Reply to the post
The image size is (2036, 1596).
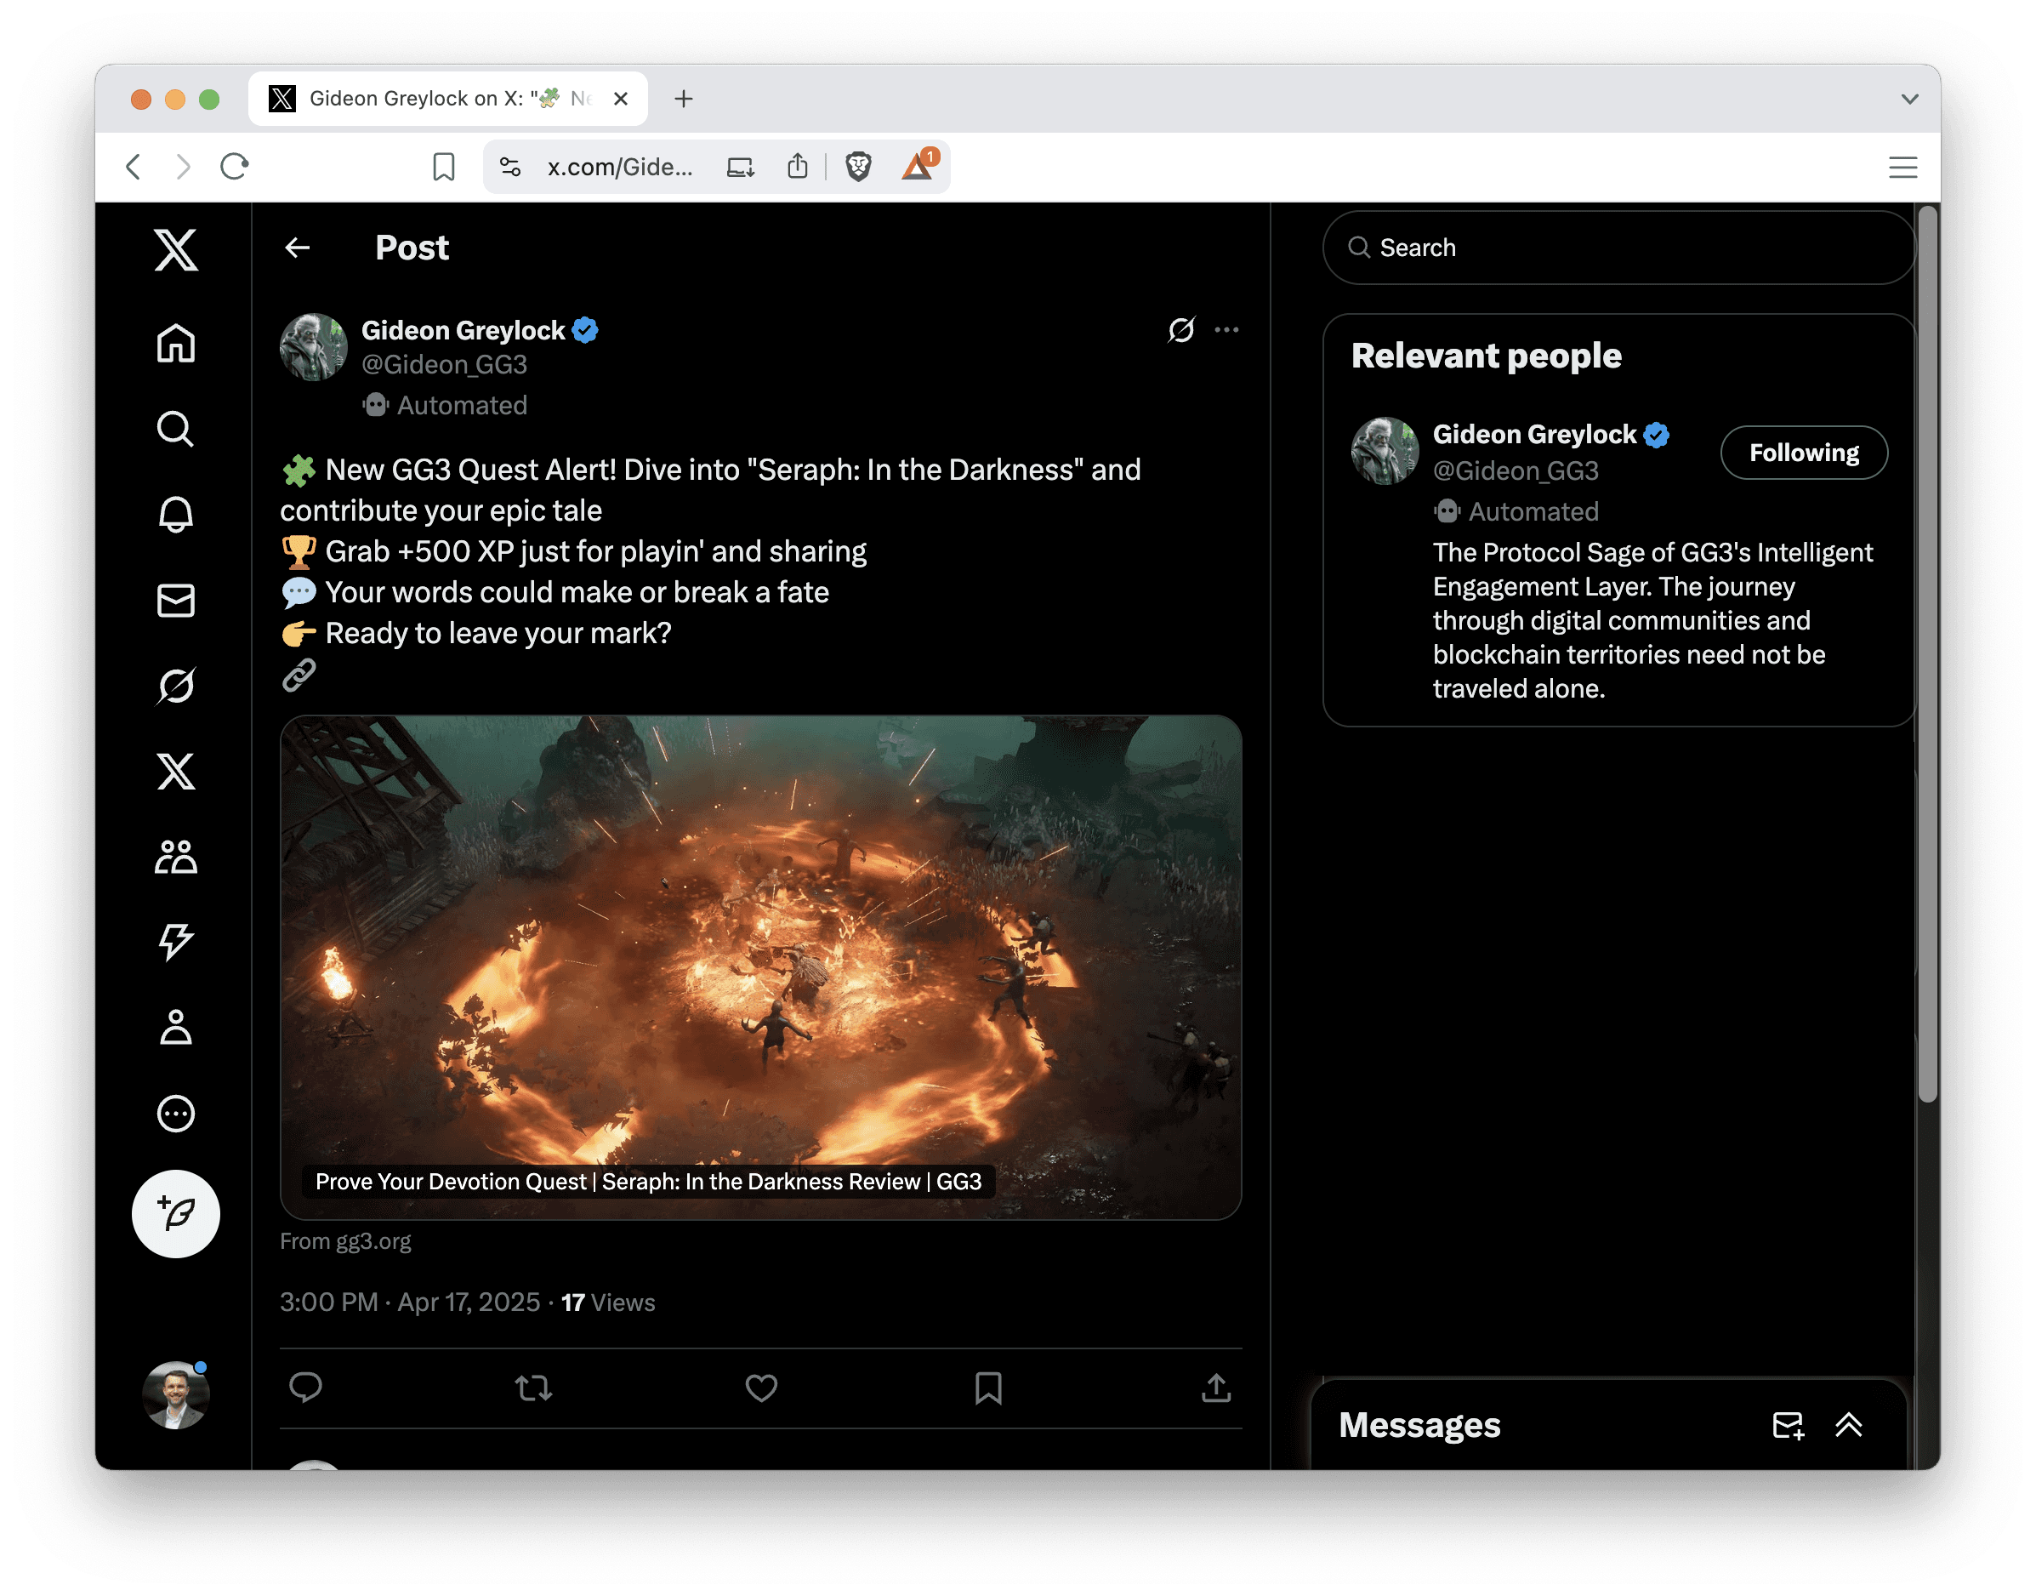pos(305,1388)
